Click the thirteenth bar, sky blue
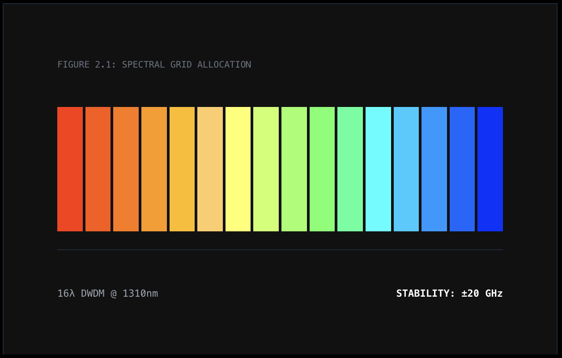This screenshot has height=358, width=562. coord(406,169)
